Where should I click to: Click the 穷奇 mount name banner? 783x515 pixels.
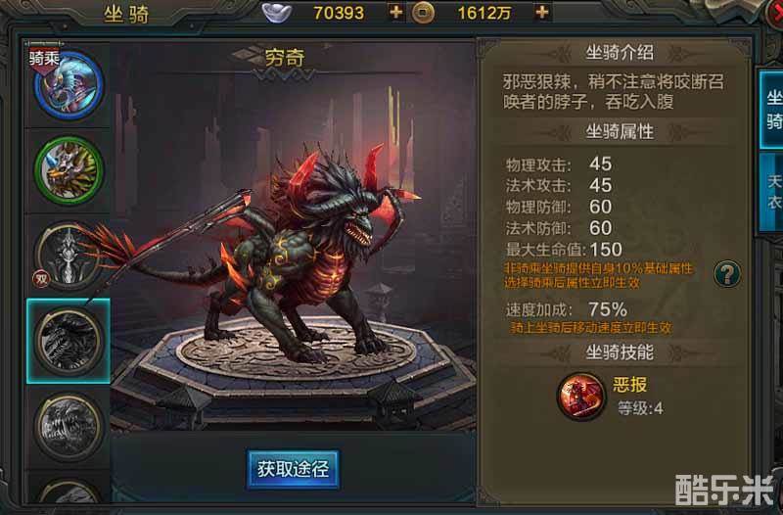285,59
